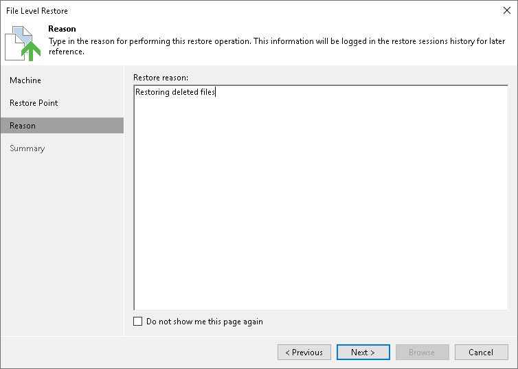Screen dimensions: 518x369
Task: Close the File Level Restore window
Action: pos(507,10)
